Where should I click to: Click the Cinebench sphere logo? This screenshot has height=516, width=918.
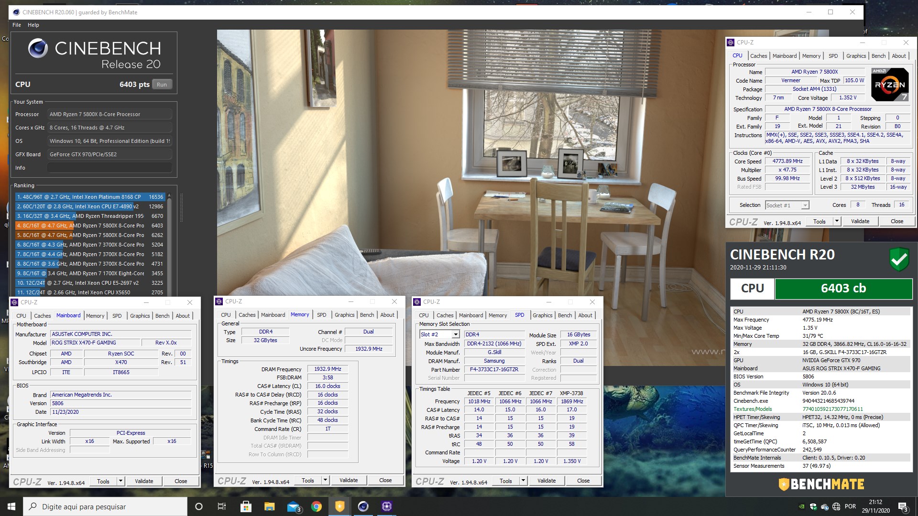[x=38, y=48]
